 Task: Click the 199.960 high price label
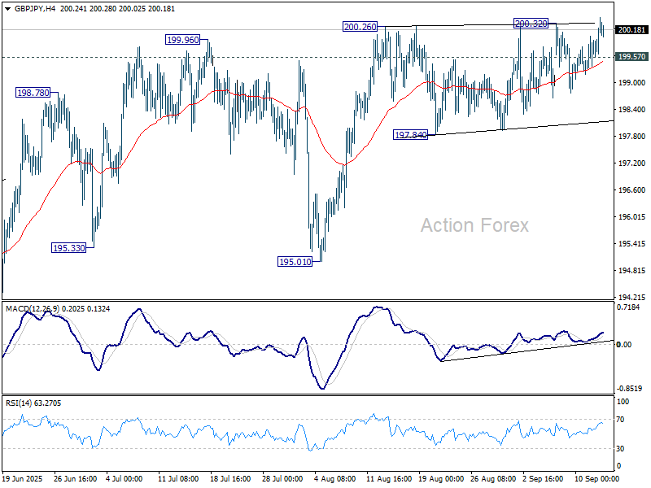[182, 39]
